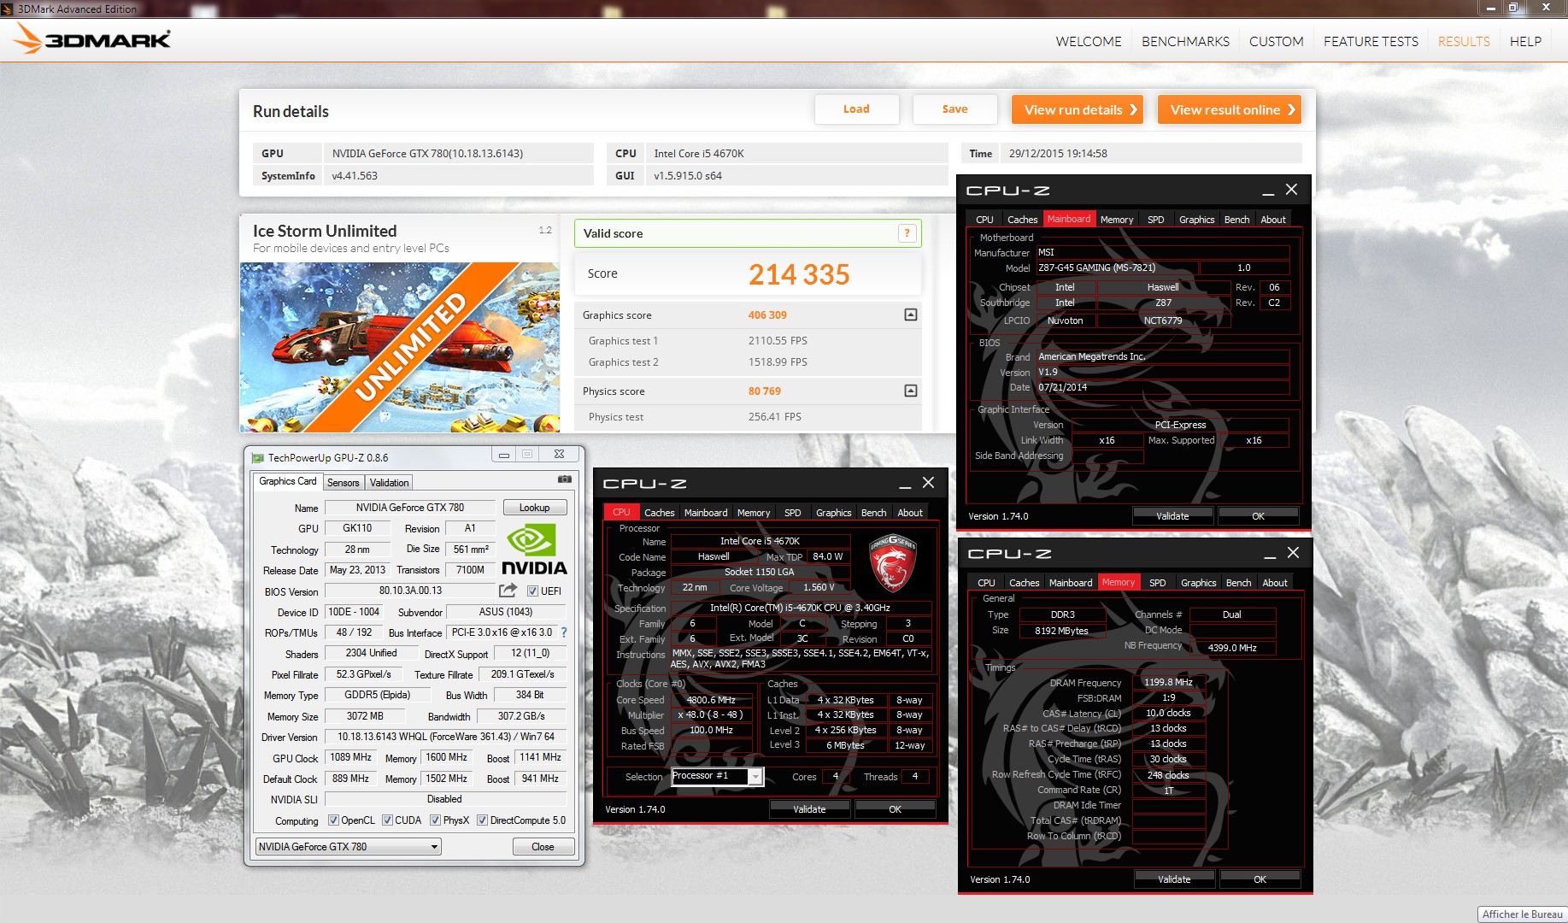
Task: Restore the 3DMark main window
Action: [x=1513, y=8]
